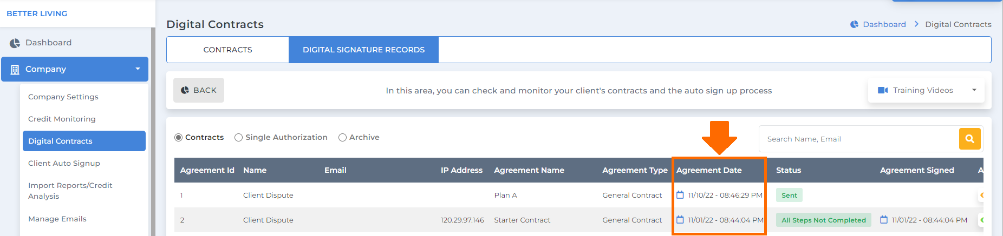
Task: Click the BACK button icon
Action: (185, 90)
